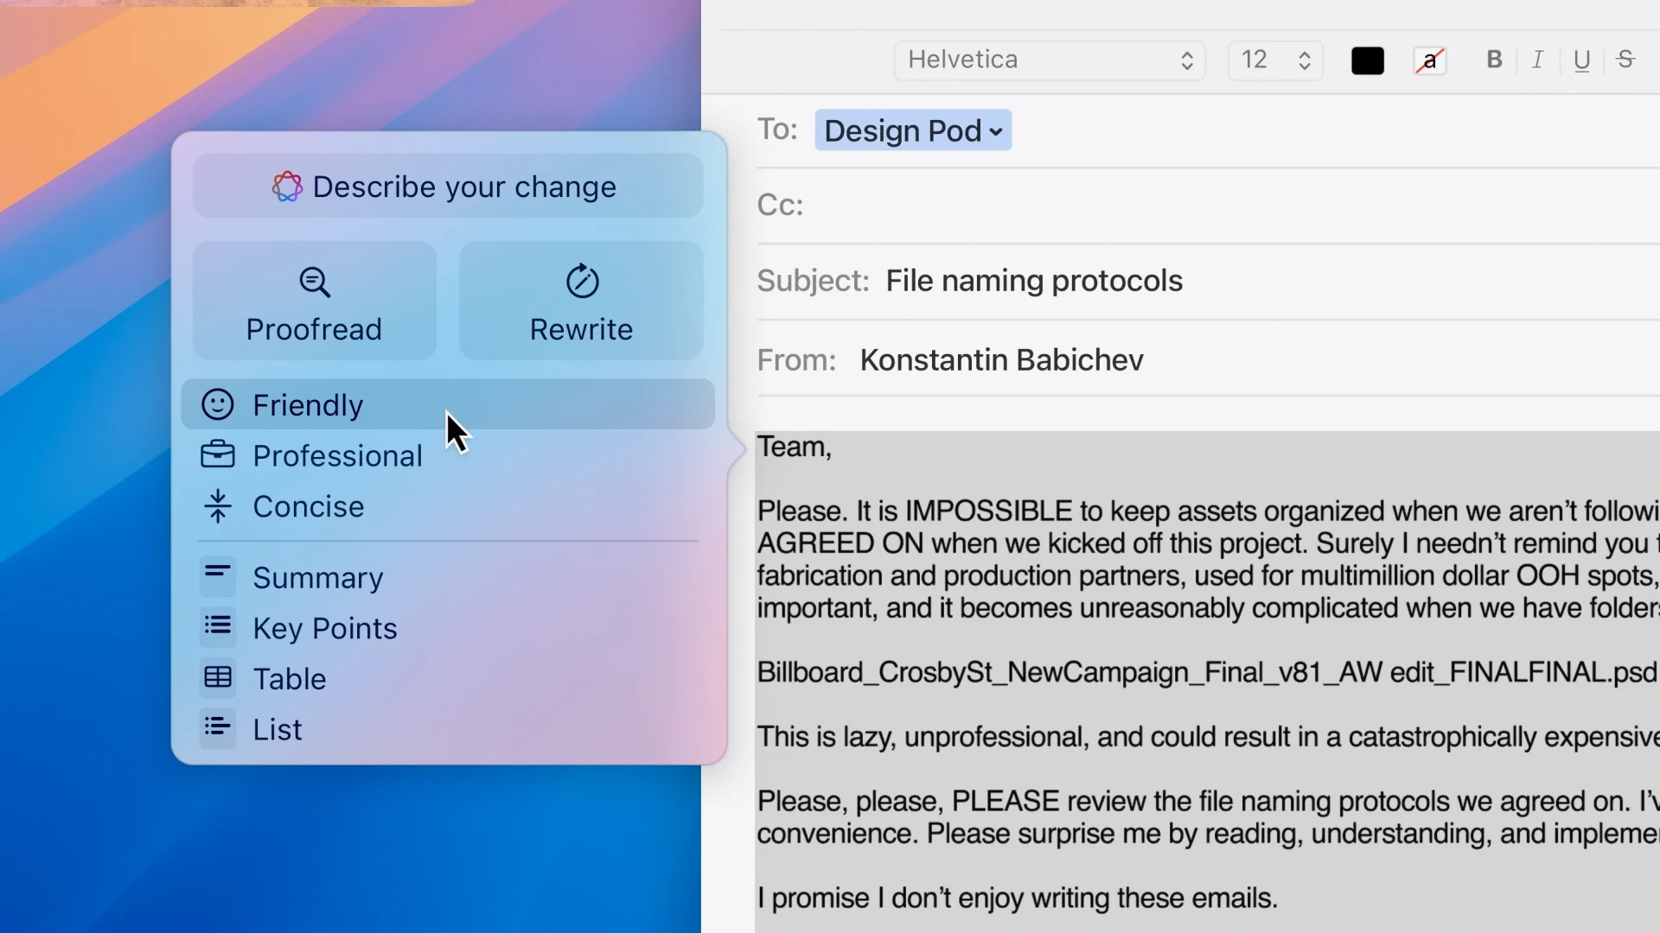Screen dimensions: 1660x933
Task: Open the font size 12 selector
Action: pos(1275,60)
